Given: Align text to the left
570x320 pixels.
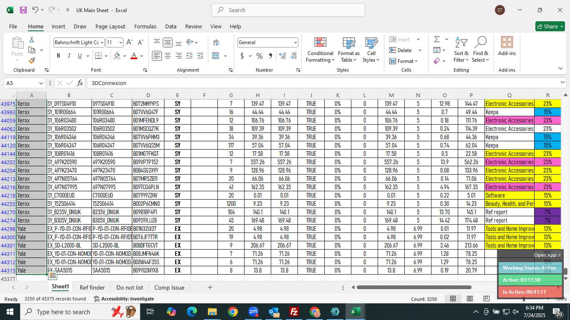Looking at the screenshot, I should (157, 56).
